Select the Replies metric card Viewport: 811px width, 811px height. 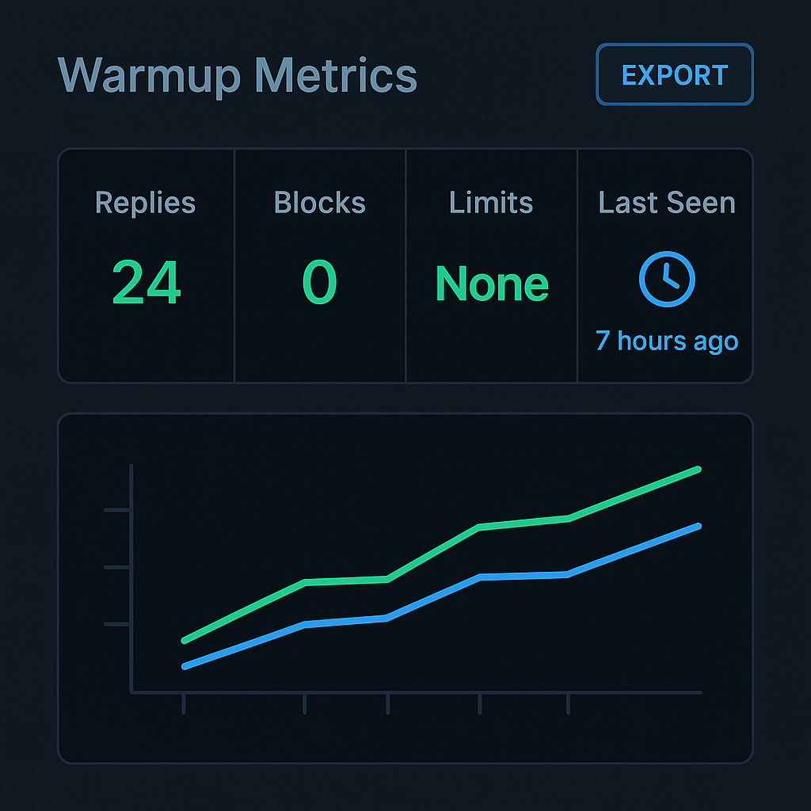(x=145, y=265)
